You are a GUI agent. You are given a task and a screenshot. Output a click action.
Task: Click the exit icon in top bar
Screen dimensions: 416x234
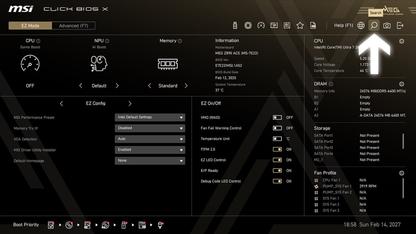(400, 25)
